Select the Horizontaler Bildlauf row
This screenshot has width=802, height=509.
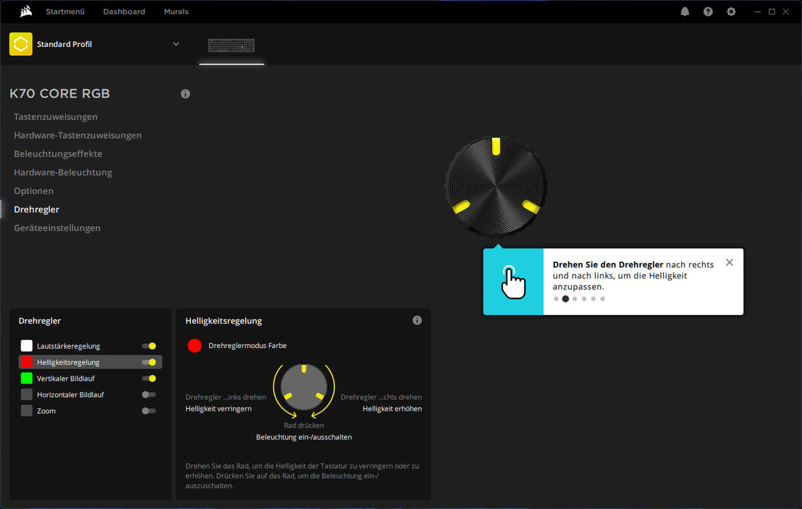coord(90,394)
